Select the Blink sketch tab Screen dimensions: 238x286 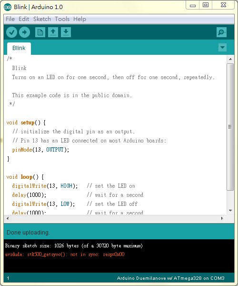(x=19, y=48)
